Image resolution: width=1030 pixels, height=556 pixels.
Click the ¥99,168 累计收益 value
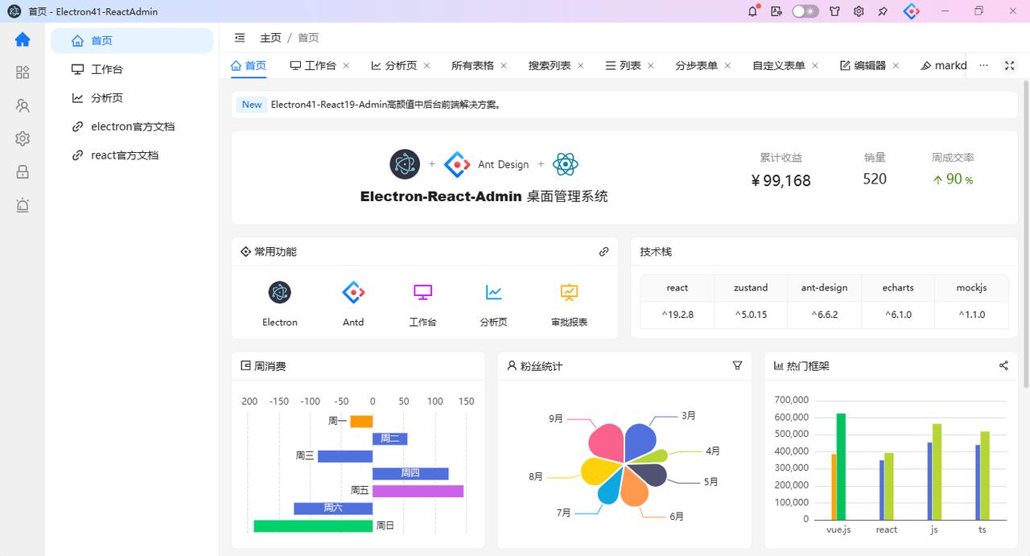pyautogui.click(x=781, y=181)
